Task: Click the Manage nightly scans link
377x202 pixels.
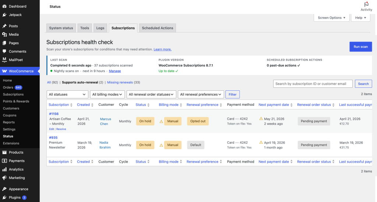Action: [x=115, y=71]
